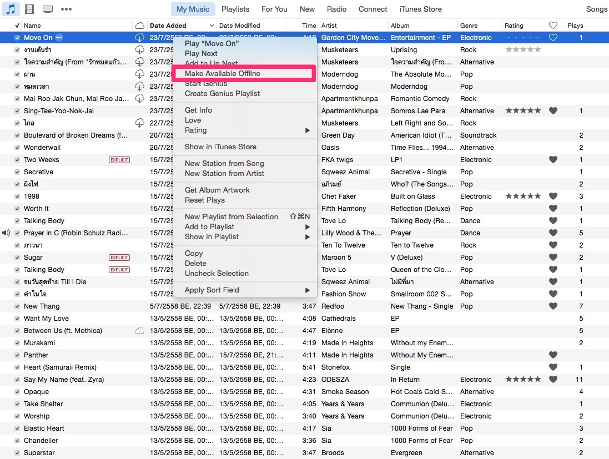Click the heart for Sugar row
The height and width of the screenshot is (459, 609).
[x=553, y=257]
